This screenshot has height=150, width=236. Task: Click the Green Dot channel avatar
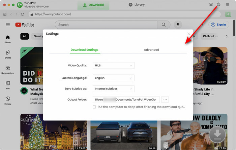pos(24,91)
